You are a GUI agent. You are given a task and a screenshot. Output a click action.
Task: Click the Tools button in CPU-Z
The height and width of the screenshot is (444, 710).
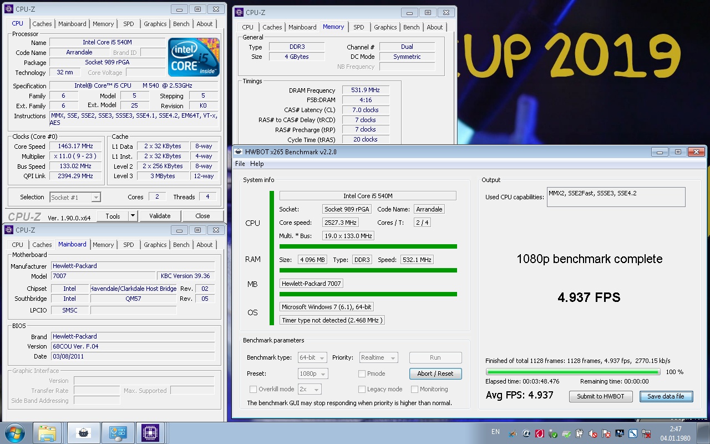113,216
